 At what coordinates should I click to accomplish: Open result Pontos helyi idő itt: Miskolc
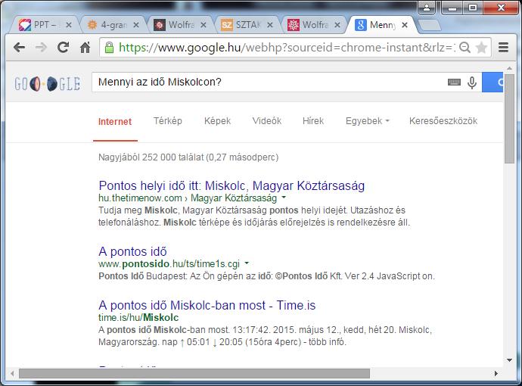pyautogui.click(x=231, y=185)
